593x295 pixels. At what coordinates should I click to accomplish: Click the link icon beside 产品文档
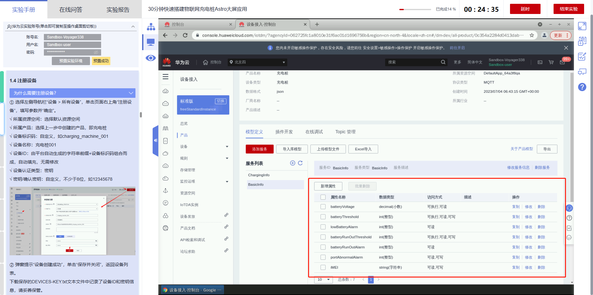coord(226,227)
